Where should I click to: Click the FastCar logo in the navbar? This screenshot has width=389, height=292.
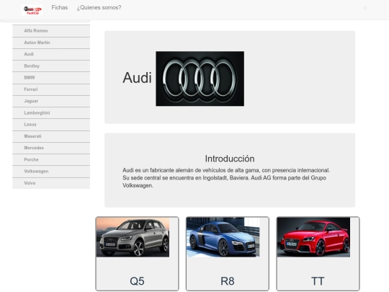[32, 10]
